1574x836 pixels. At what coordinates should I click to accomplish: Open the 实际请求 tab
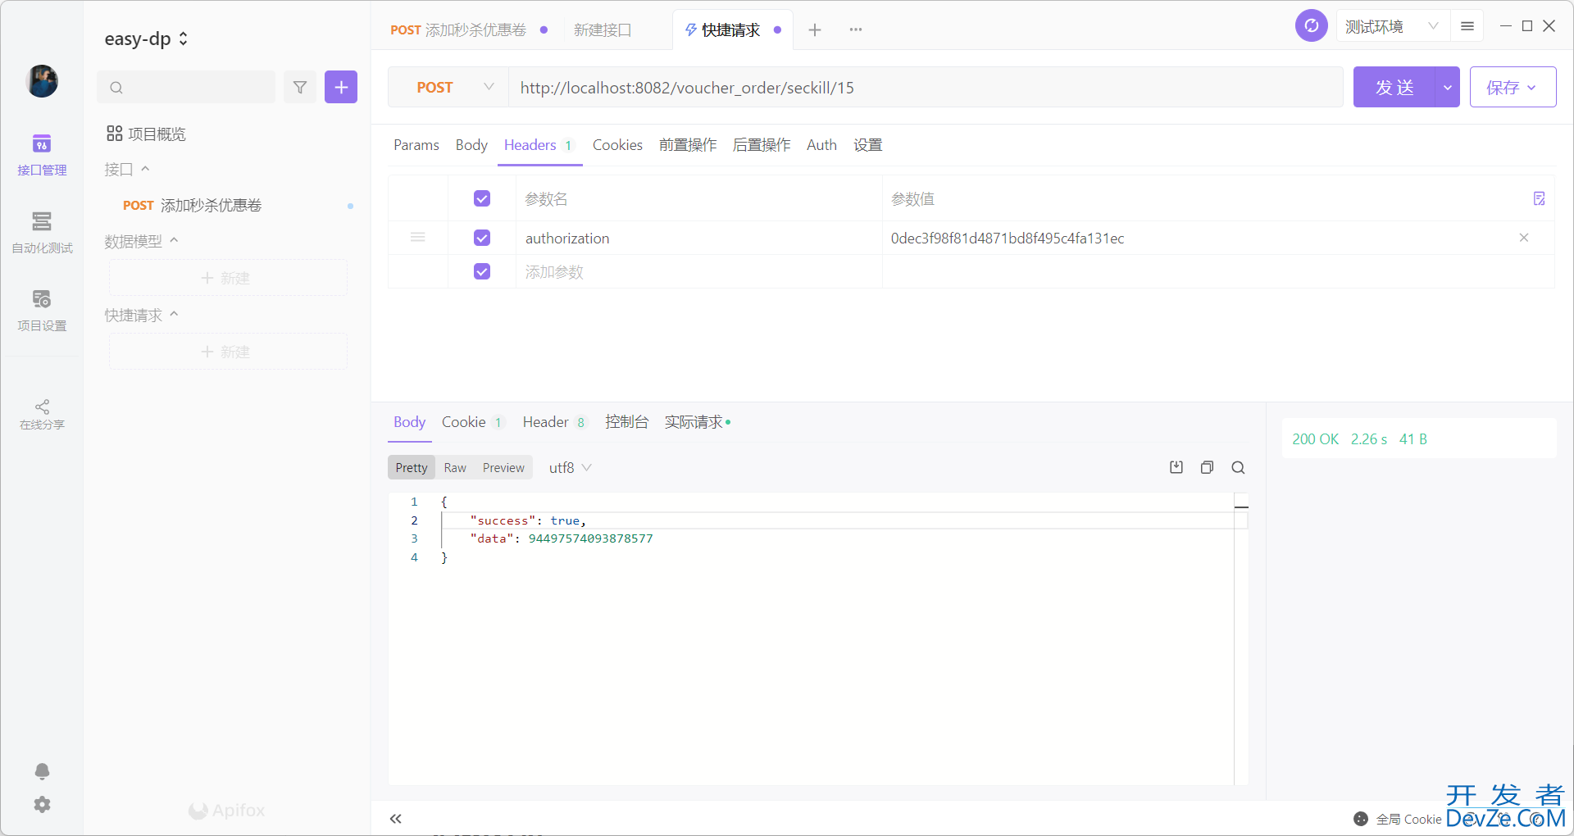click(x=697, y=422)
